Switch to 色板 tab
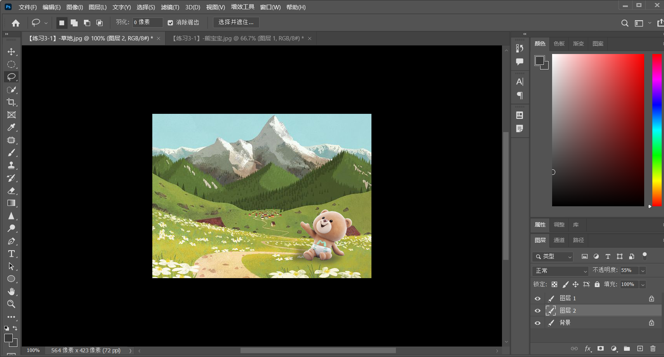The width and height of the screenshot is (664, 357). [559, 44]
